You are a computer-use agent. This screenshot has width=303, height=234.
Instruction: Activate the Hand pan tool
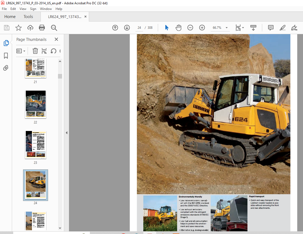(178, 28)
